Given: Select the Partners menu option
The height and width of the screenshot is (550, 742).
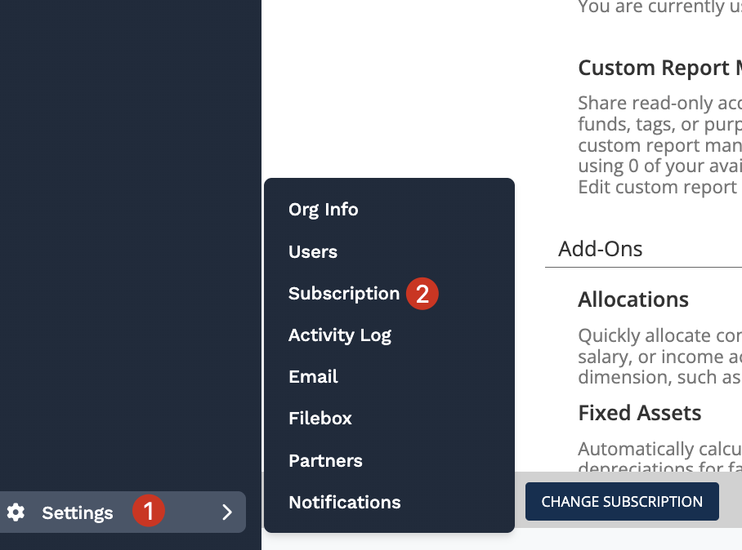Looking at the screenshot, I should point(325,461).
